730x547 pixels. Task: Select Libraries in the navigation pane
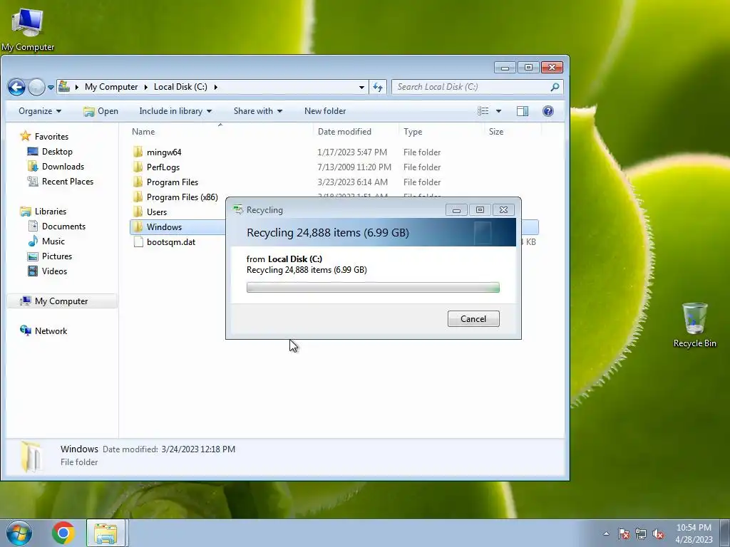pyautogui.click(x=43, y=211)
